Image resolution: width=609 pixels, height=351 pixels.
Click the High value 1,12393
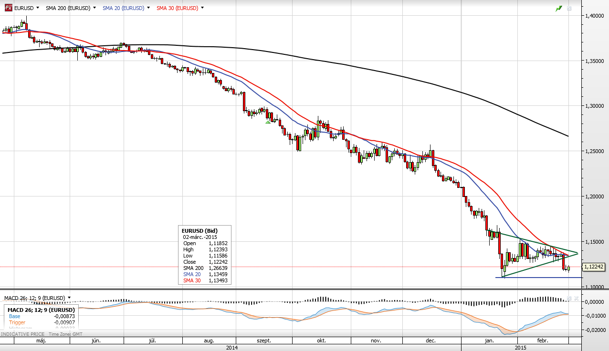pos(218,249)
